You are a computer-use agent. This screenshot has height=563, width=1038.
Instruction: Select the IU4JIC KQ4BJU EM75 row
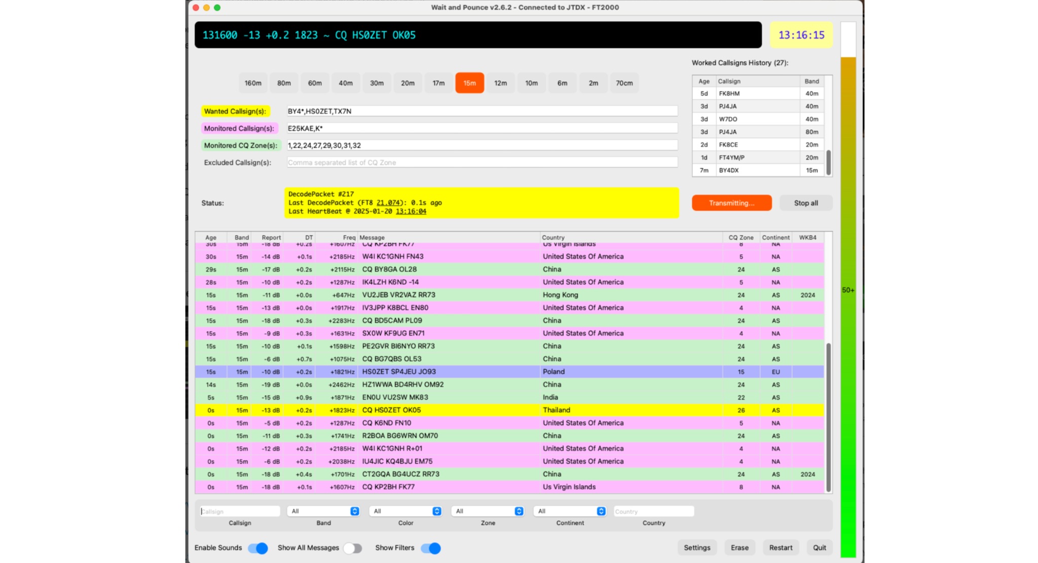click(509, 461)
